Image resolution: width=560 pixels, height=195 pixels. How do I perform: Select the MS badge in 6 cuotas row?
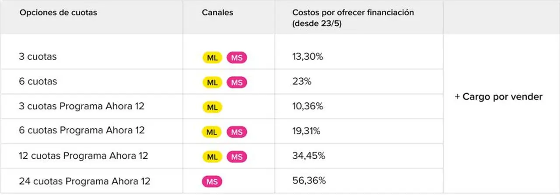click(237, 82)
